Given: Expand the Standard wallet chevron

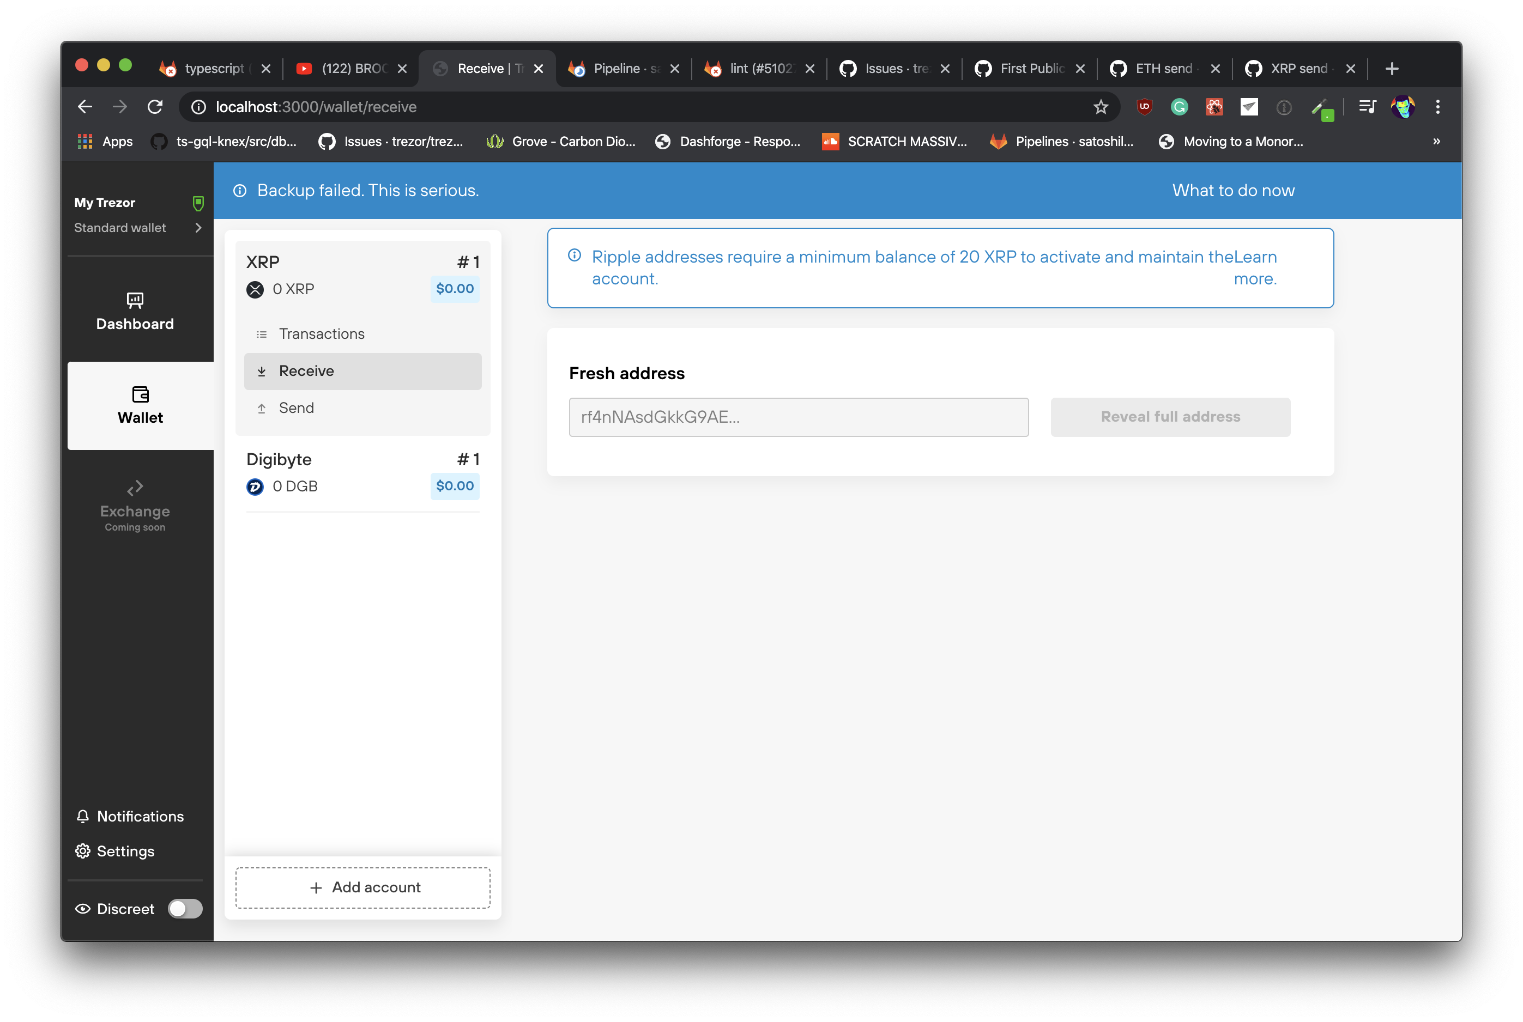Looking at the screenshot, I should pyautogui.click(x=198, y=228).
